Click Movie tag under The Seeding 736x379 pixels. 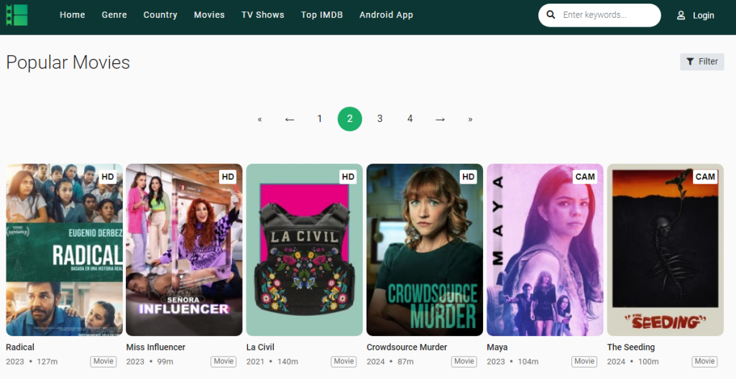tap(704, 361)
